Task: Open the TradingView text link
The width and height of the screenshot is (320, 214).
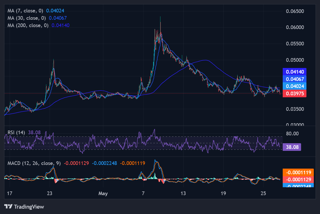Action: (x=29, y=207)
